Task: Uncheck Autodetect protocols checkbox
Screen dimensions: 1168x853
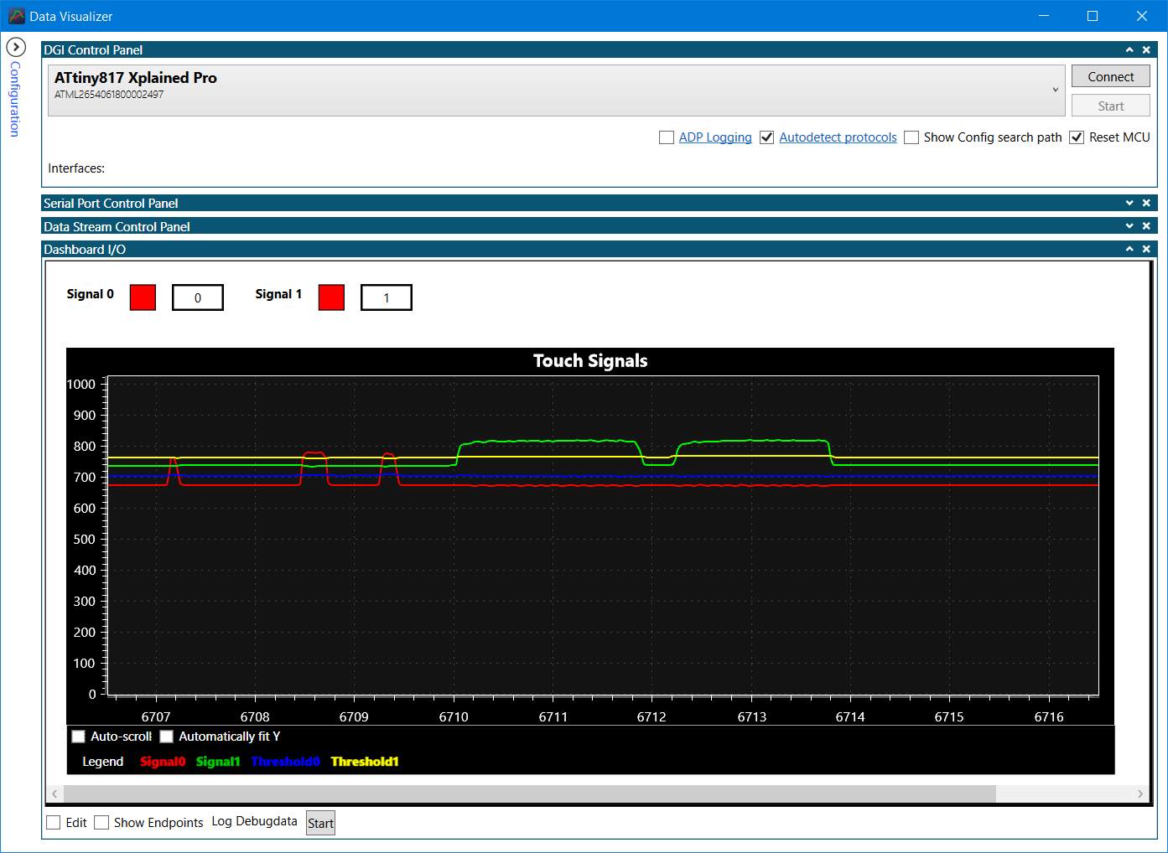Action: point(766,137)
